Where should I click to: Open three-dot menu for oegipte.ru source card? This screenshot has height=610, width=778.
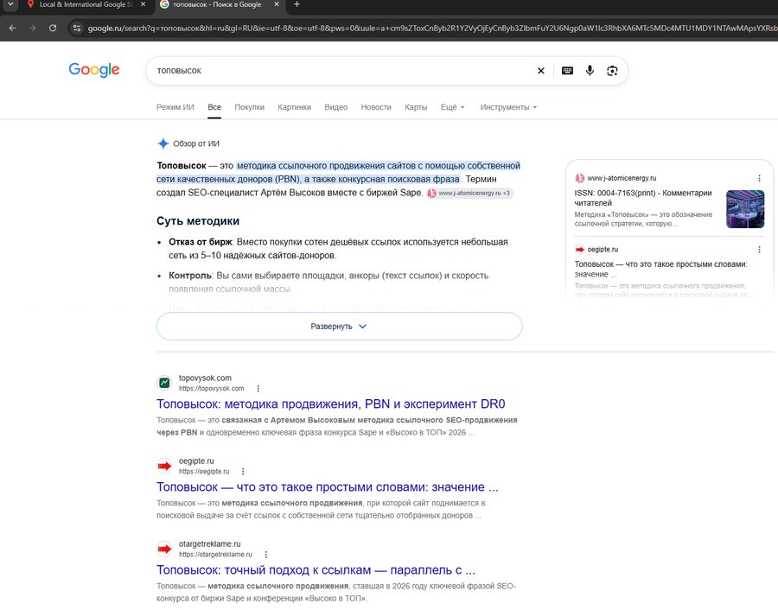click(759, 250)
